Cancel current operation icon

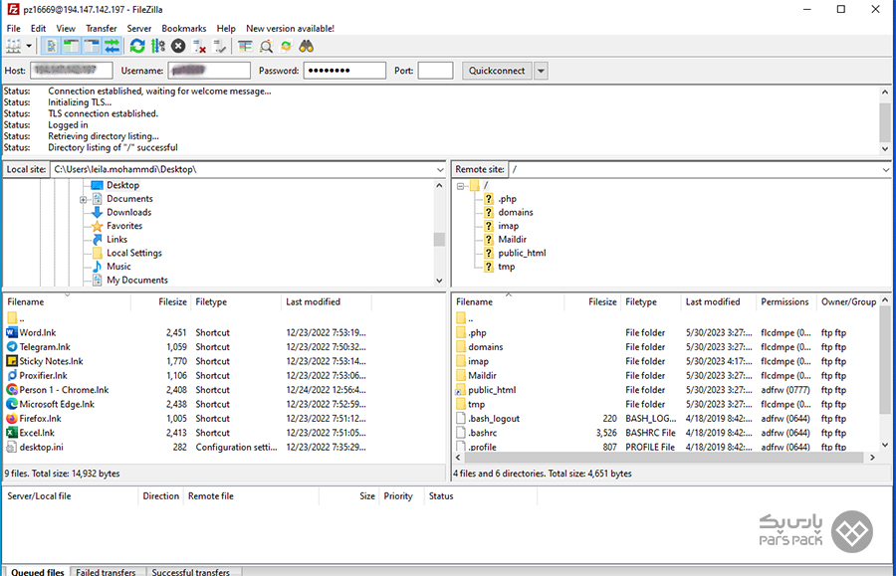(178, 46)
